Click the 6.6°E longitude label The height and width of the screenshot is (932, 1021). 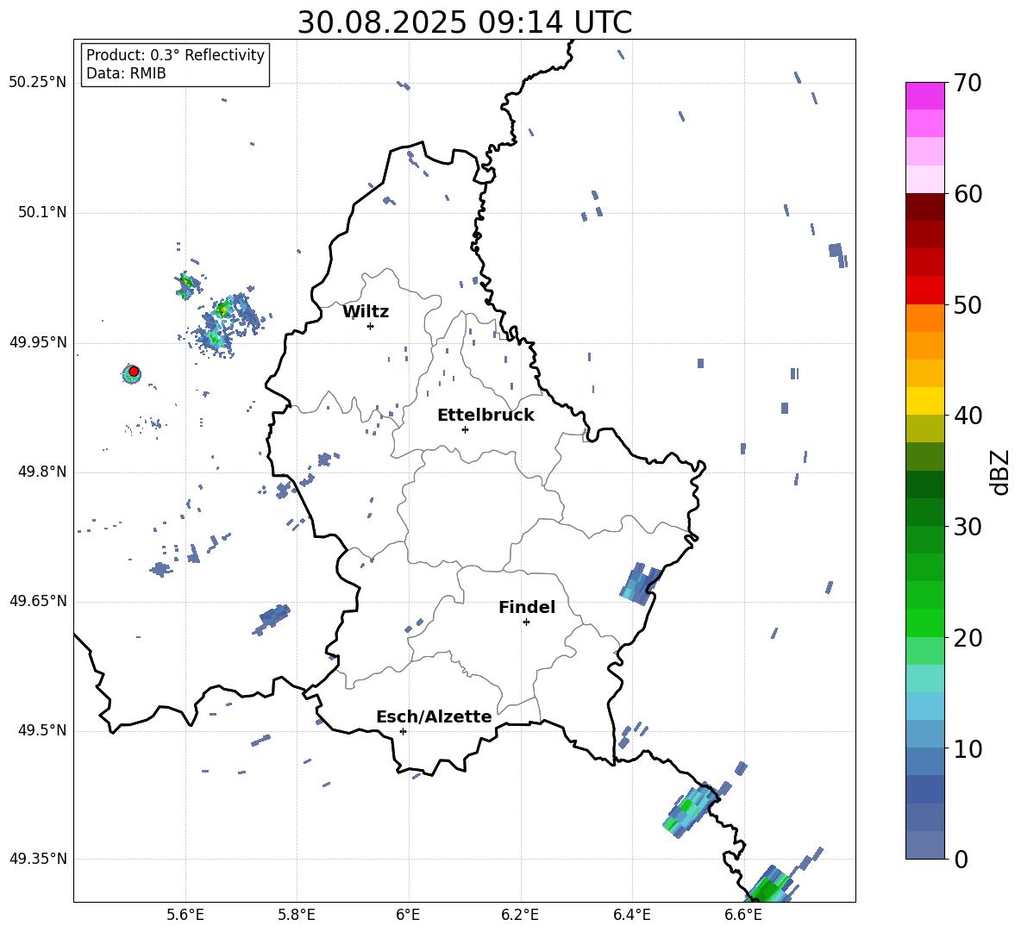coord(743,915)
